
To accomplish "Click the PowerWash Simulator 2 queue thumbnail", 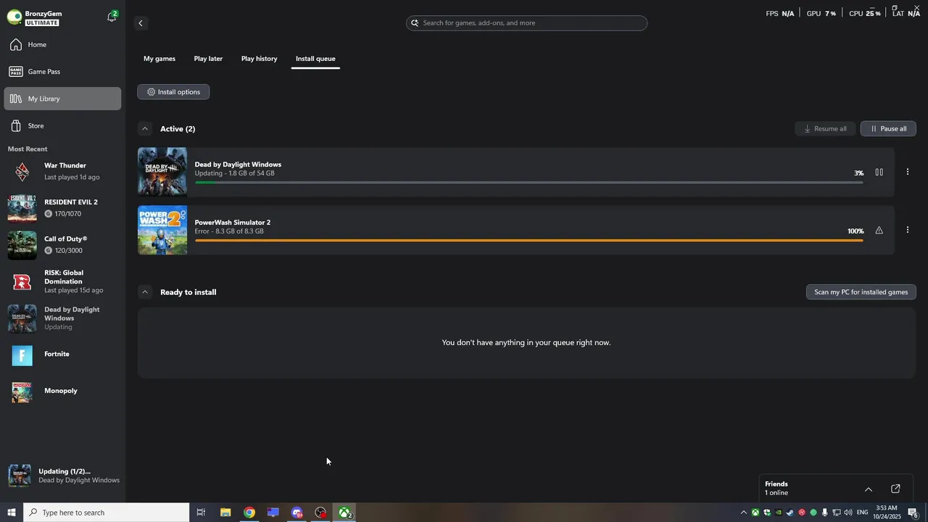I will [x=162, y=231].
